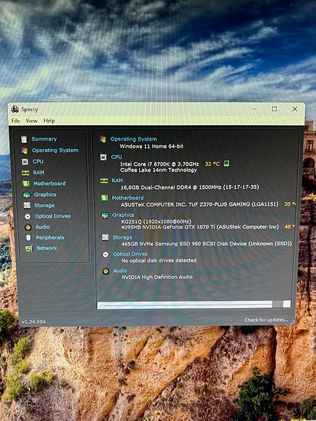Select the Optical Drives disc icon in sidebar
This screenshot has width=316, height=421.
[27, 217]
